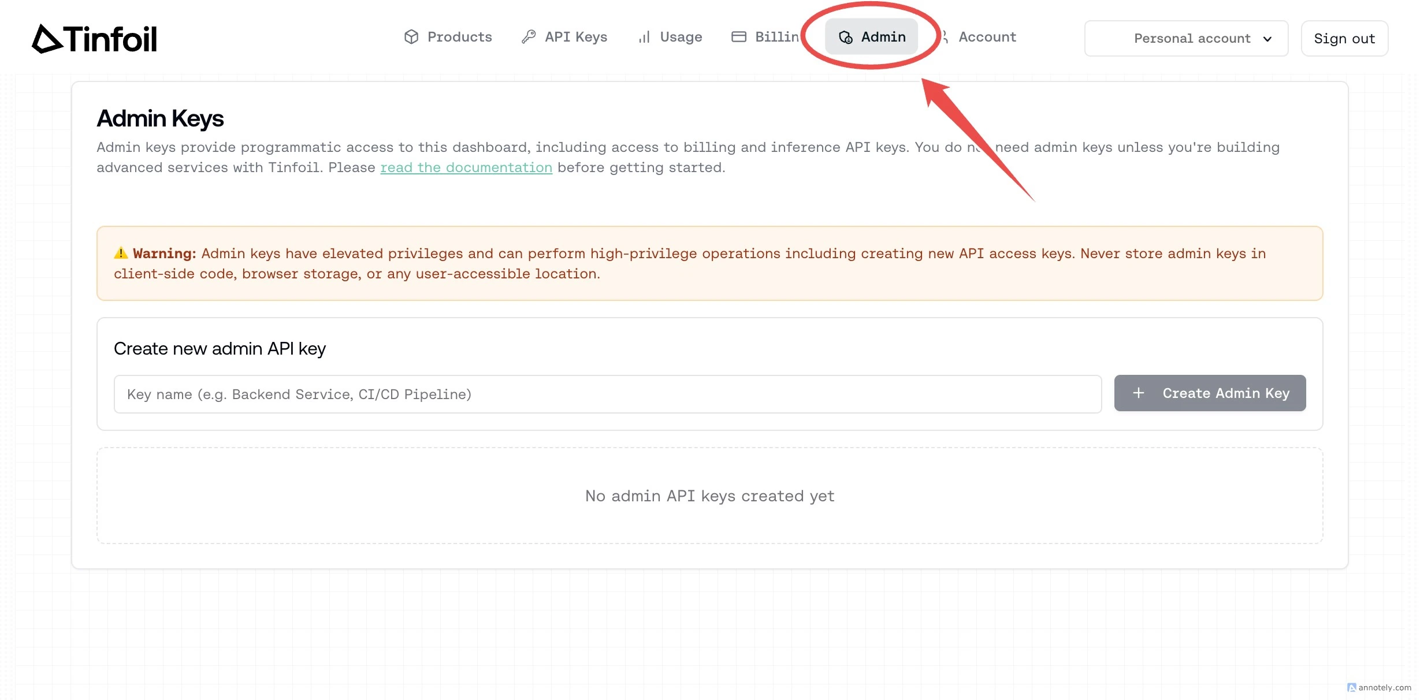This screenshot has width=1420, height=700.
Task: Click the Create new admin API key heading
Action: (220, 349)
